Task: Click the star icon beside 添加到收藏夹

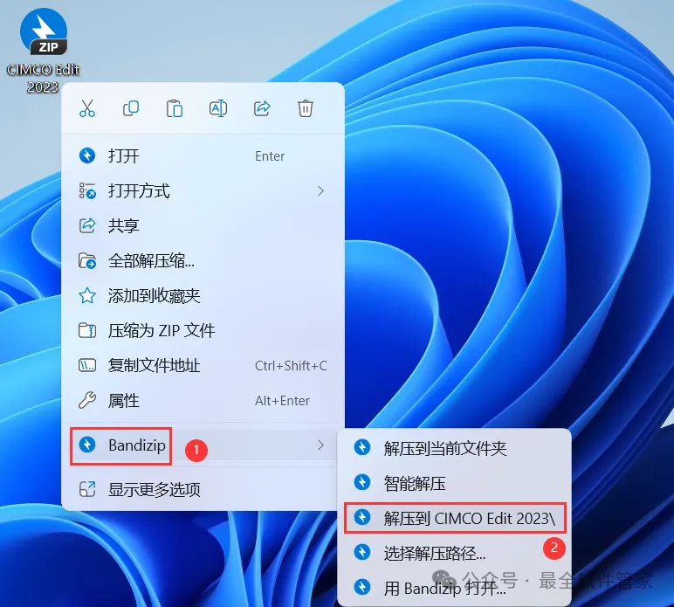Action: [x=87, y=296]
